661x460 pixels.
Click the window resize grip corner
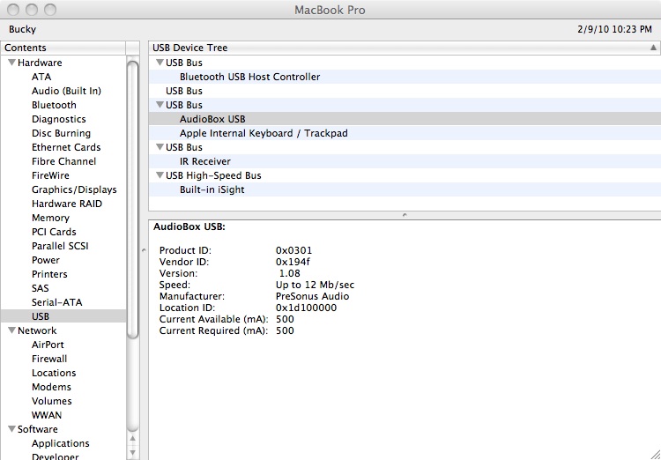656,455
